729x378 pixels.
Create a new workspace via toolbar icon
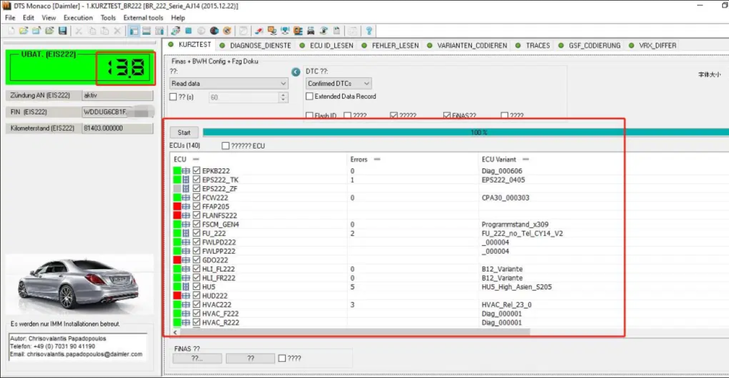pos(11,31)
